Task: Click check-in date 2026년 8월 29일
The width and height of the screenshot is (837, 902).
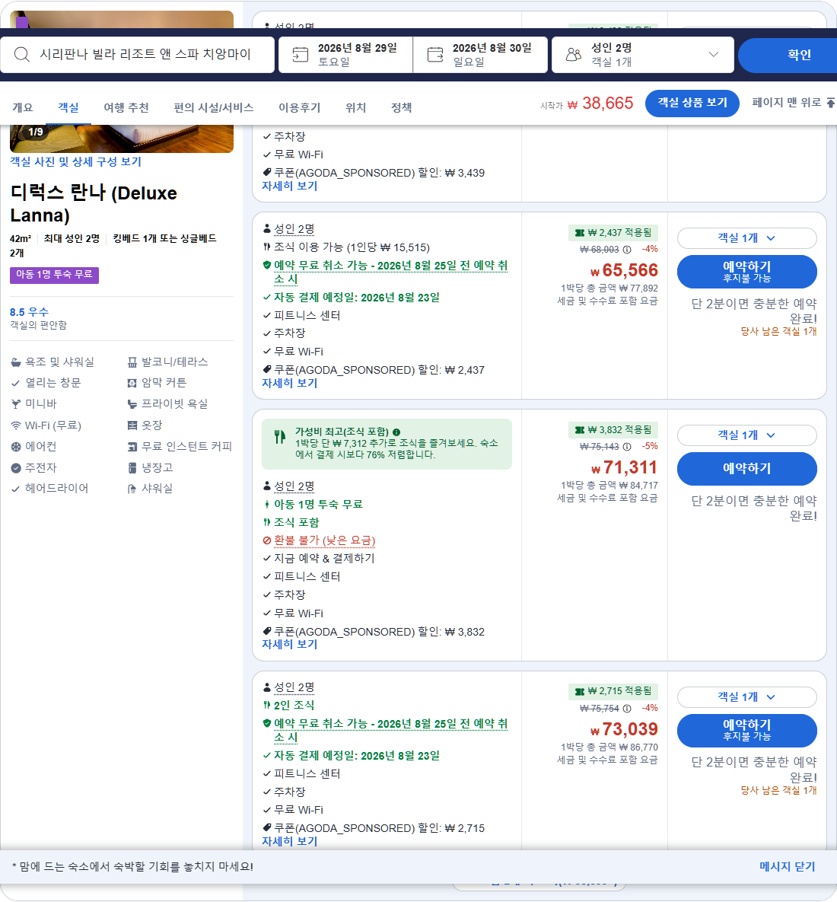Action: point(345,55)
